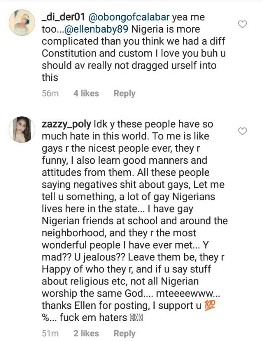The image size is (263, 341).
Task: Tap the unrendered emoji boxes after 'haters'
Action: (136, 318)
